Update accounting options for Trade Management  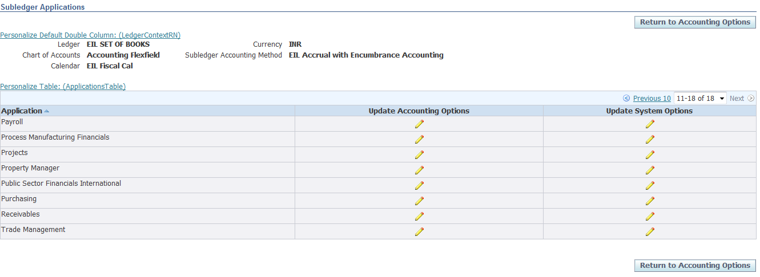coord(419,231)
